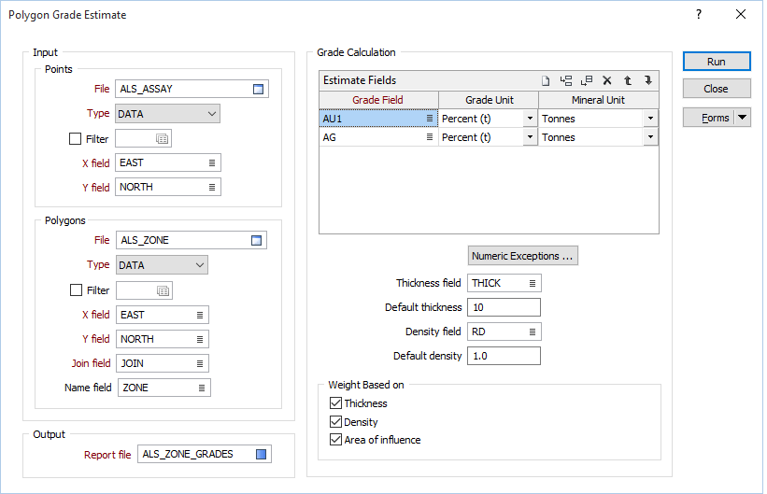Browse for the Polygons file ALS_ZONE

[256, 240]
